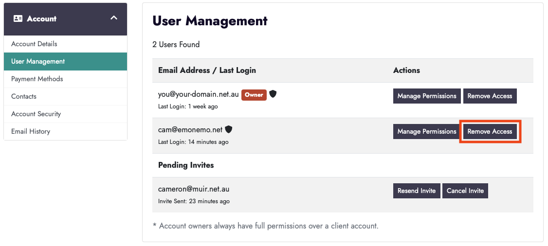The height and width of the screenshot is (246, 548).
Task: Click the Account ID card icon
Action: [18, 18]
